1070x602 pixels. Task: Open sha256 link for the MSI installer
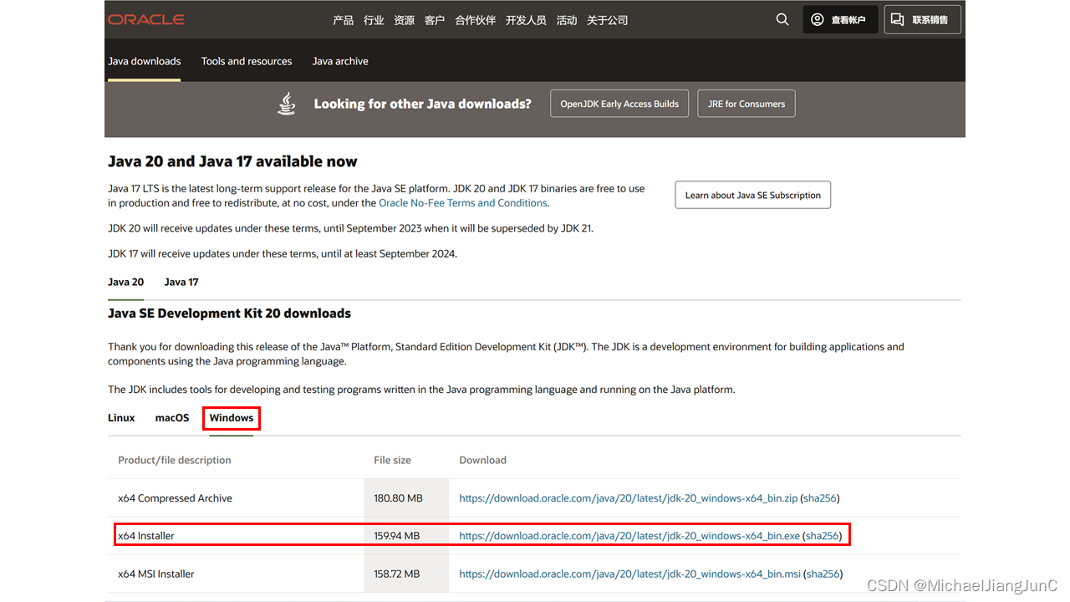tap(823, 574)
